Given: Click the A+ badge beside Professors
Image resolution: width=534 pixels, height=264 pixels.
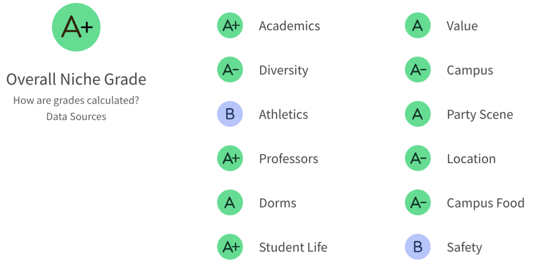Looking at the screenshot, I should [x=230, y=158].
